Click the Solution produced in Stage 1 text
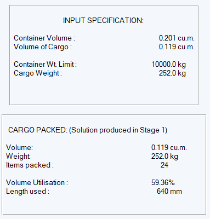The image size is (210, 219). [118, 130]
